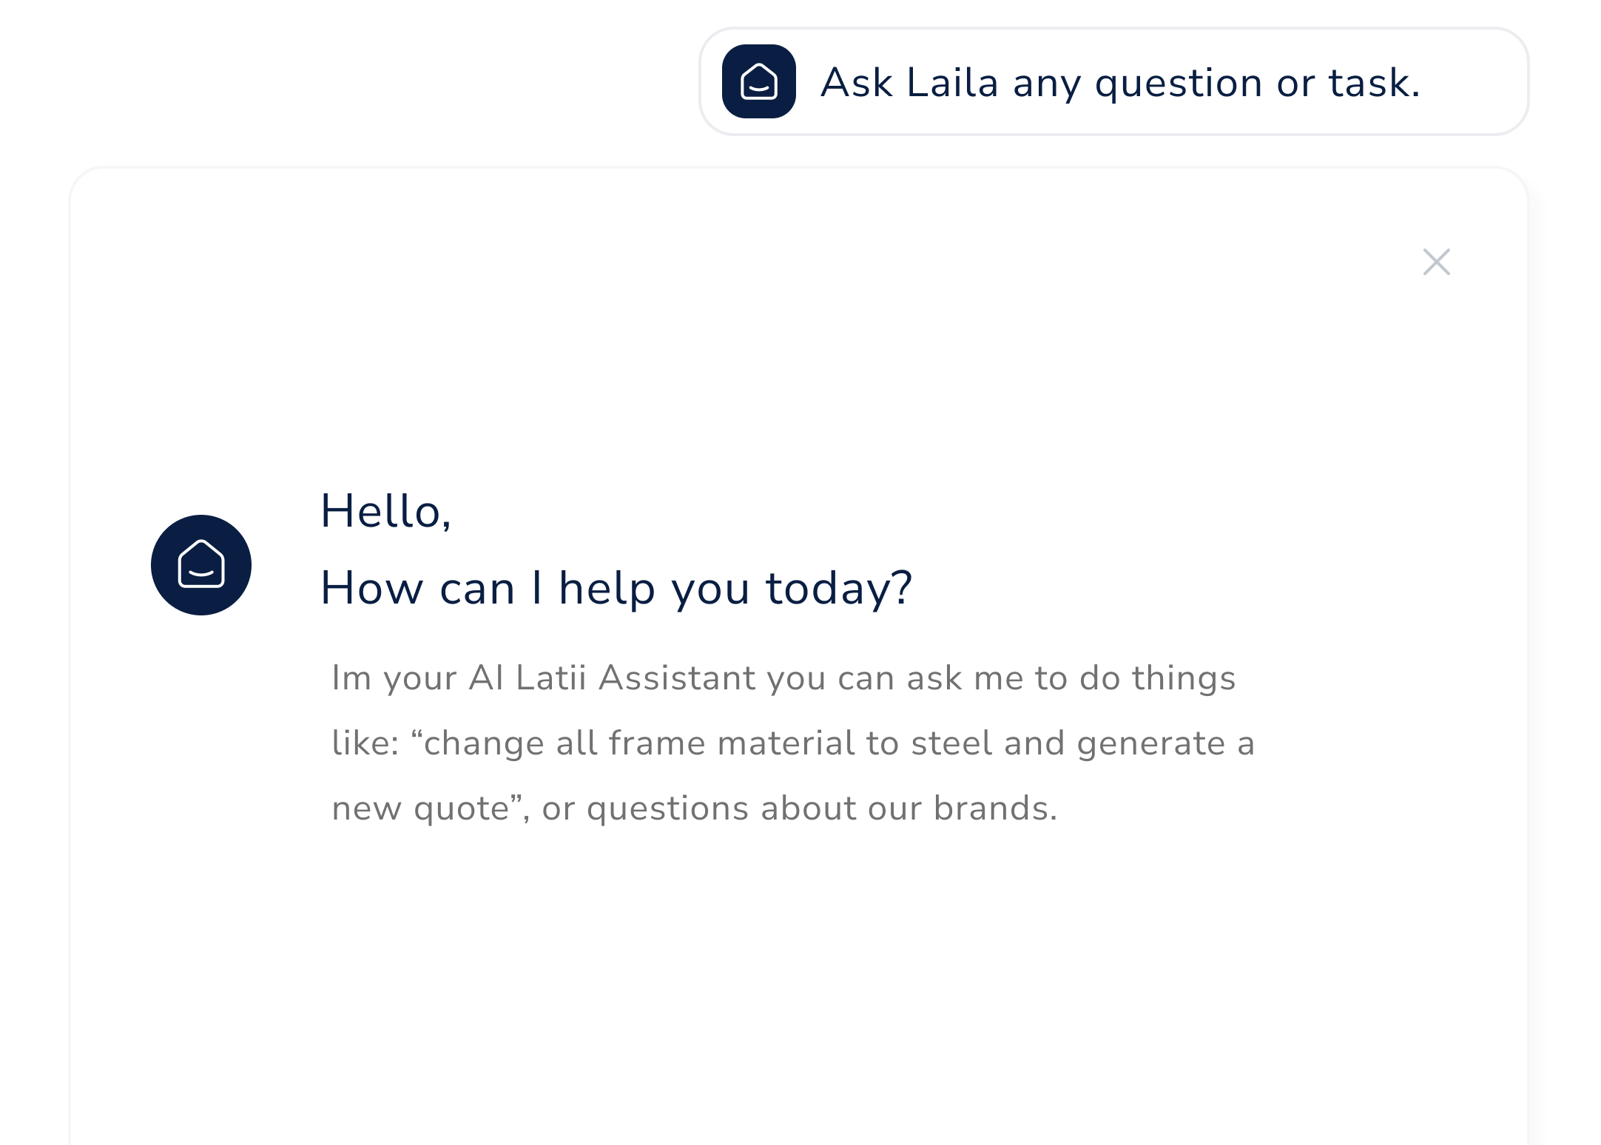Click the word "today?" in the heading
The image size is (1601, 1145).
tap(839, 589)
